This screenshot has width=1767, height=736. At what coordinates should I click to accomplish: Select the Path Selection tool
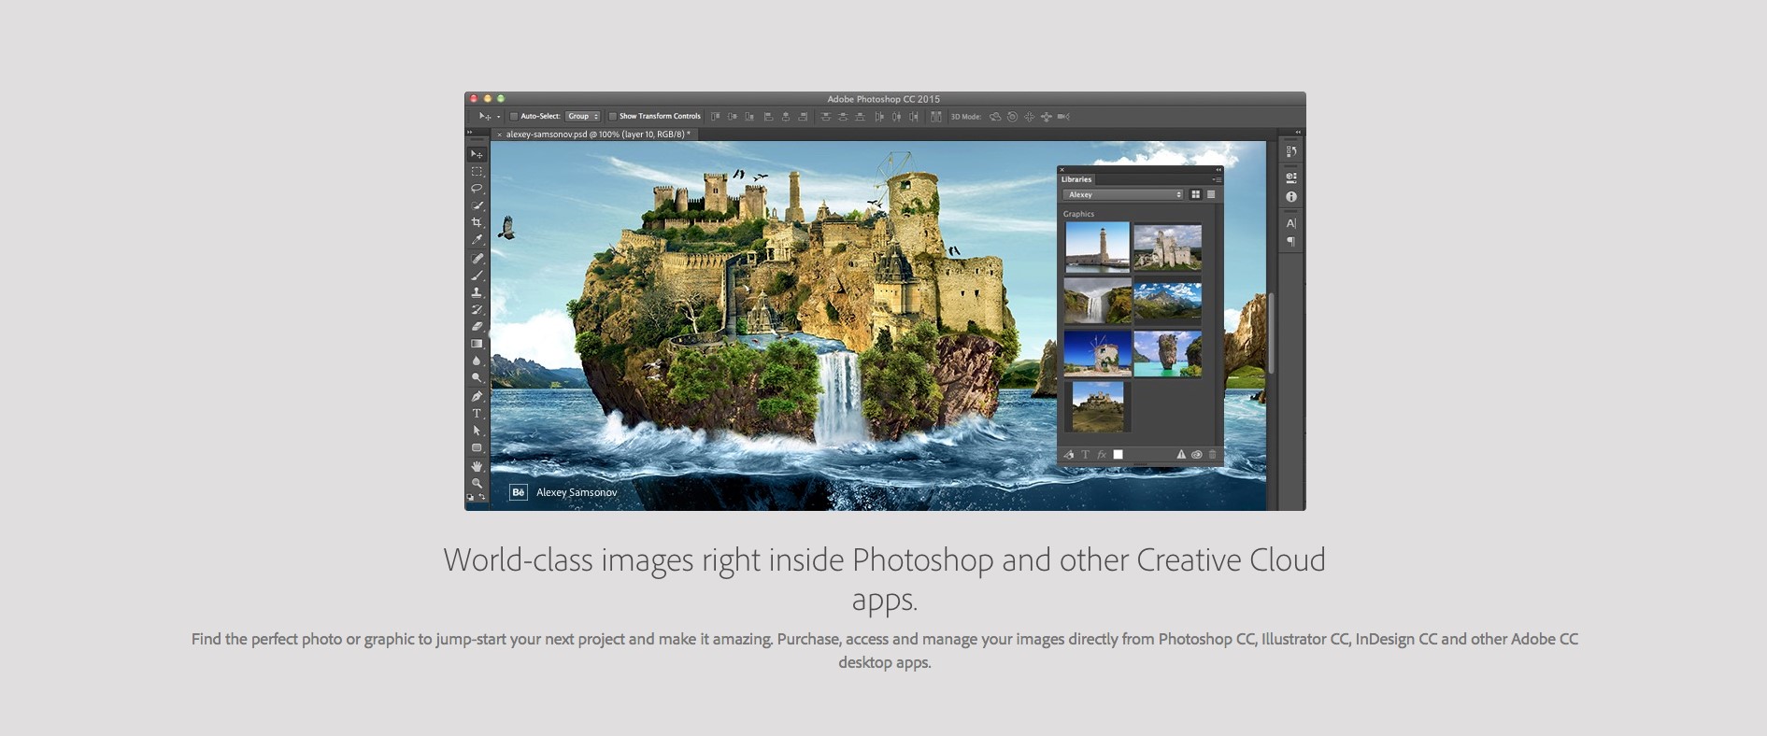pyautogui.click(x=477, y=431)
